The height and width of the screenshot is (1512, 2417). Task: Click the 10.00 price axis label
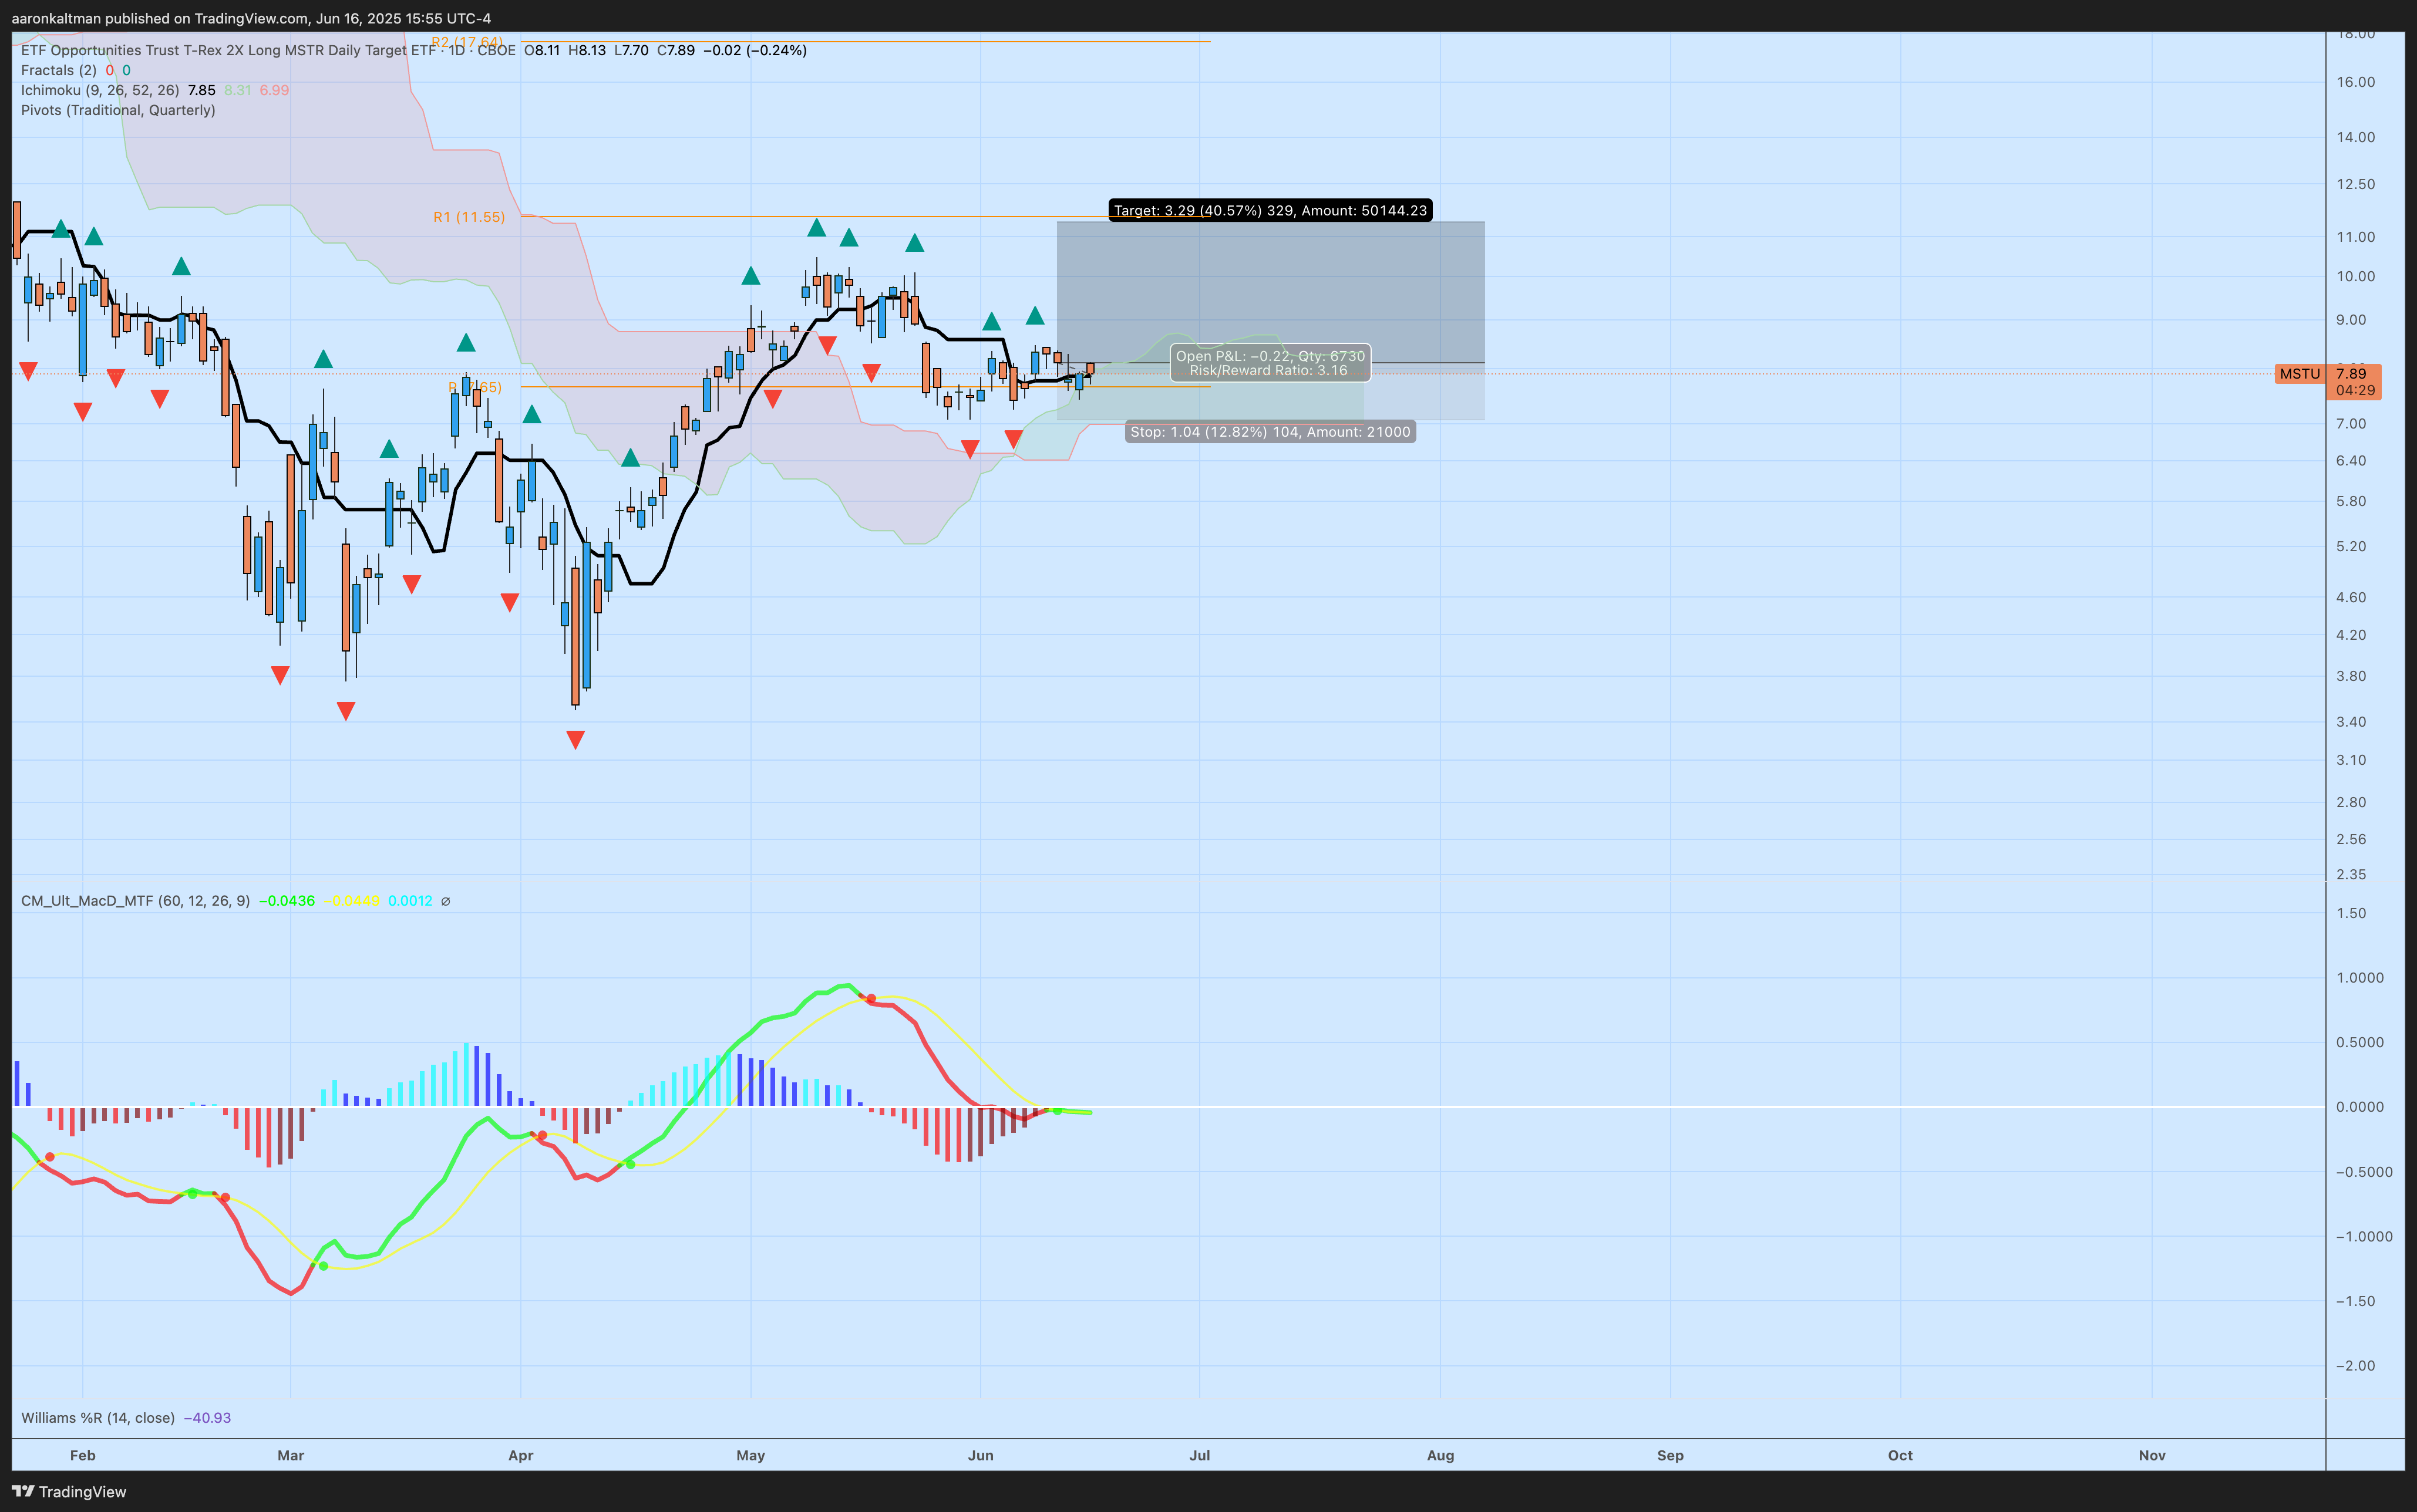(2355, 276)
